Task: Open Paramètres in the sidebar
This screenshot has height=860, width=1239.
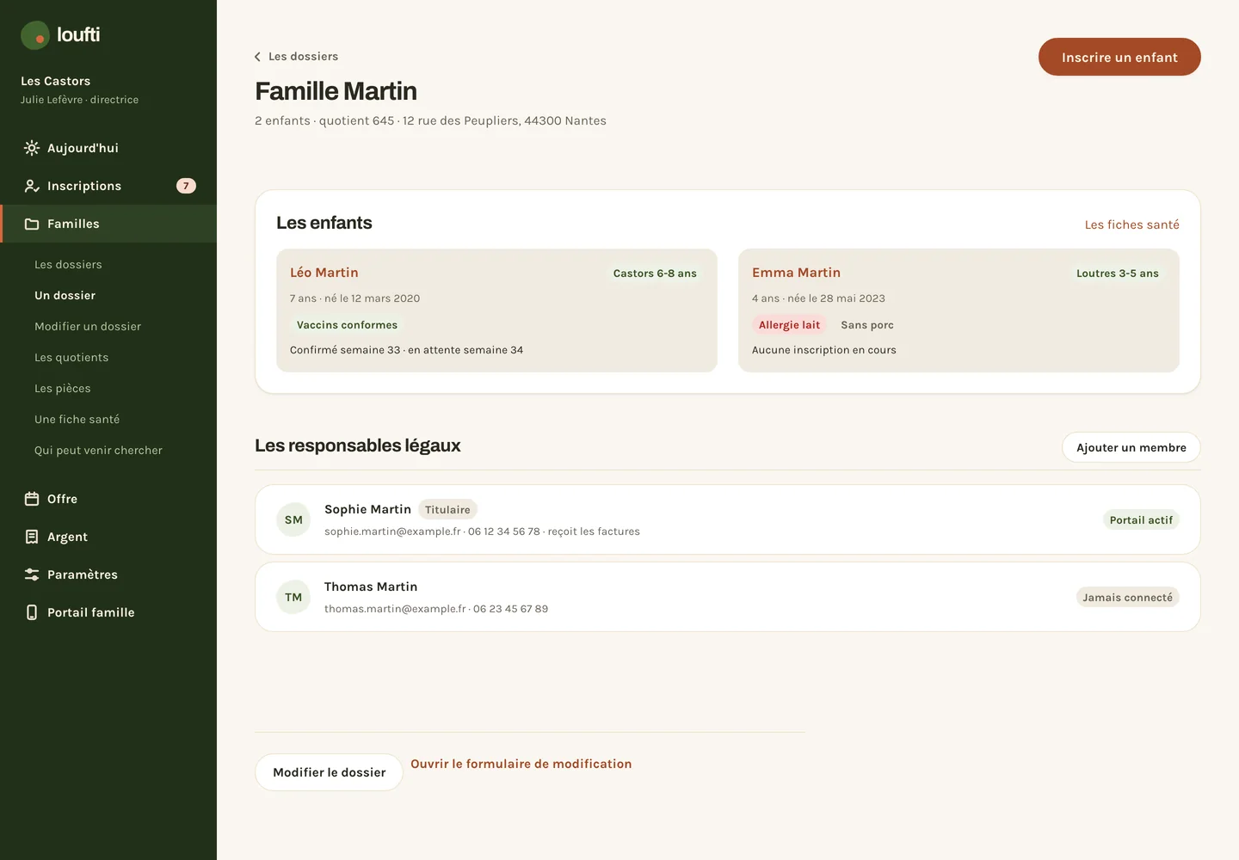Action: click(108, 574)
